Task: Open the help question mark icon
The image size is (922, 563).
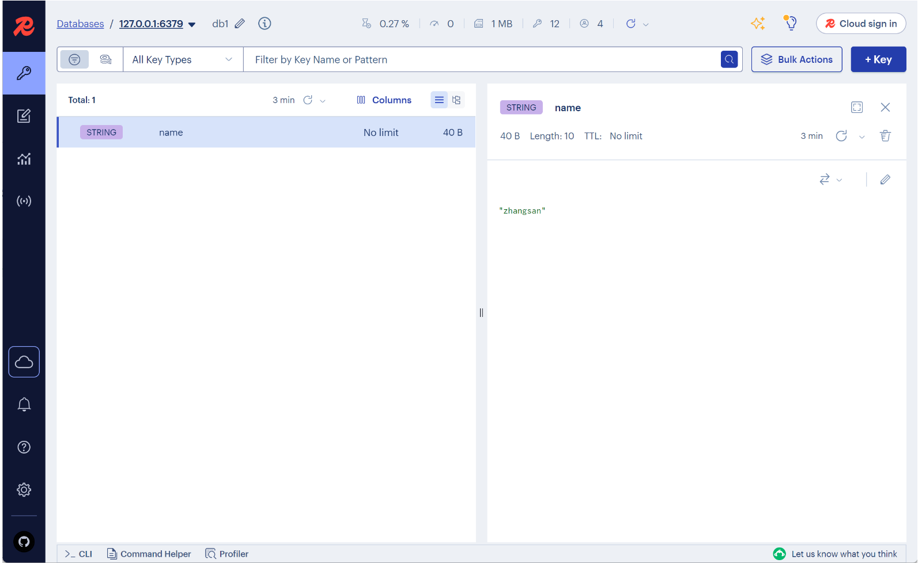Action: click(24, 447)
